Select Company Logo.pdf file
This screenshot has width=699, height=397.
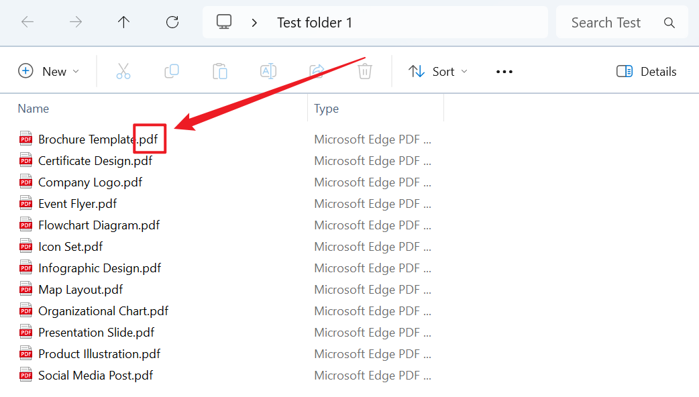(91, 182)
